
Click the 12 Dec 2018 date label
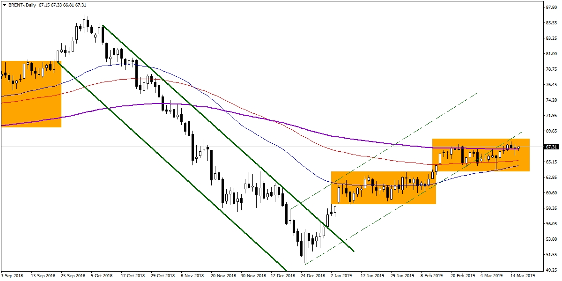(284, 276)
